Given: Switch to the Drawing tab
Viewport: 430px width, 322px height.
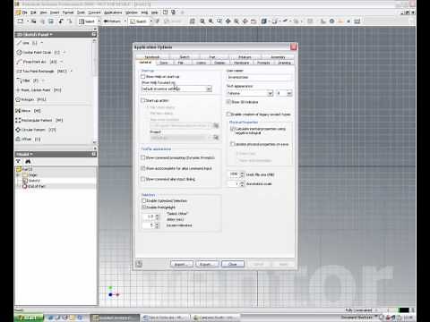Looking at the screenshot, I should coord(284,63).
